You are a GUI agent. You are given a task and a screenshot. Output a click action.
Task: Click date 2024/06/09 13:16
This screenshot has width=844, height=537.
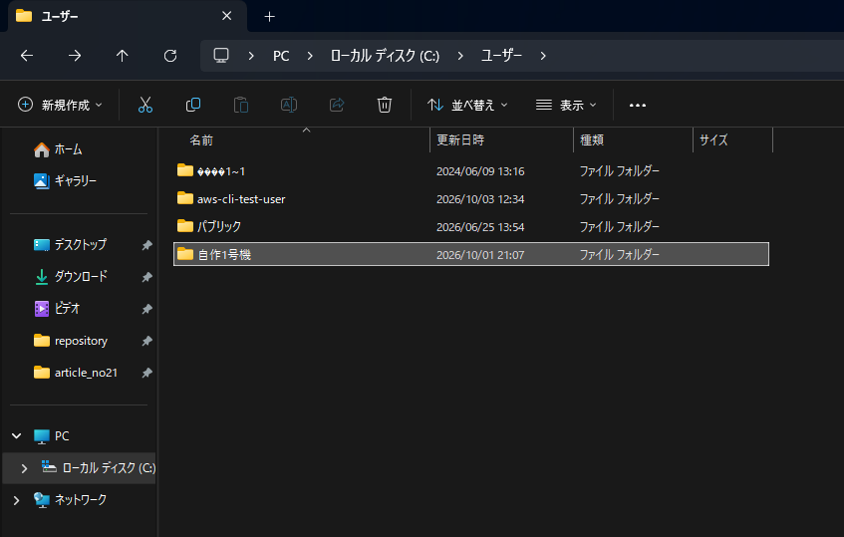pos(480,171)
